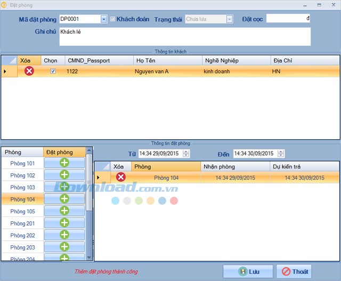
Task: Expand the Trạng thái dropdown
Action: click(x=229, y=19)
